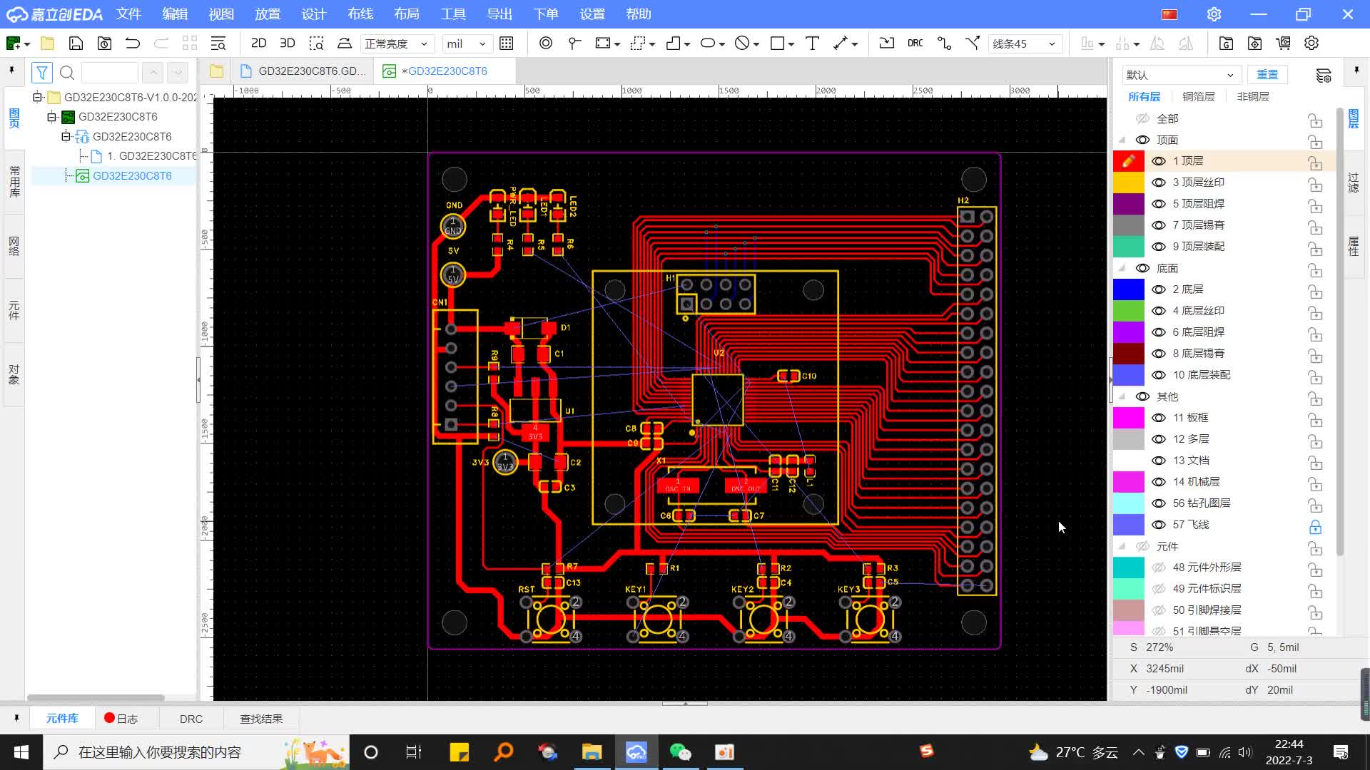Open the 工具 menu
Image resolution: width=1370 pixels, height=770 pixels.
pyautogui.click(x=453, y=14)
